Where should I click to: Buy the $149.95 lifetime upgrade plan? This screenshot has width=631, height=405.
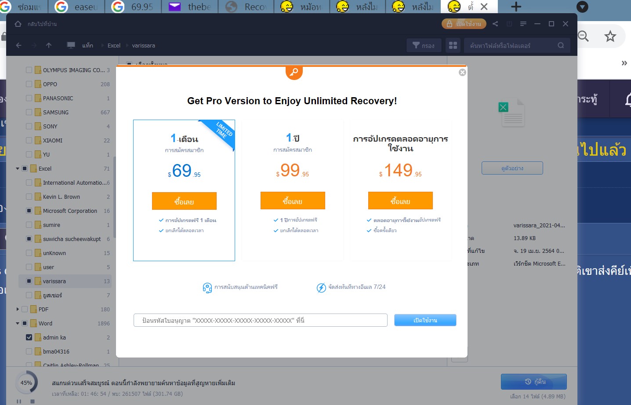tap(400, 201)
